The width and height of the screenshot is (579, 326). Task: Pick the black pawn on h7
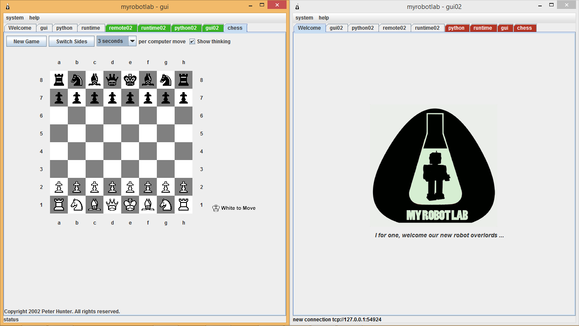pyautogui.click(x=184, y=98)
